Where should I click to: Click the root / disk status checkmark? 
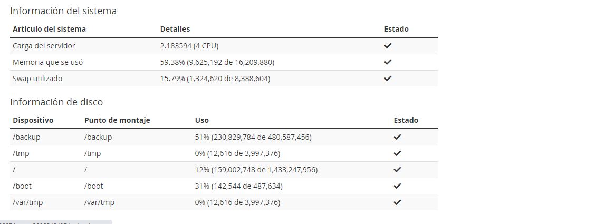click(397, 170)
